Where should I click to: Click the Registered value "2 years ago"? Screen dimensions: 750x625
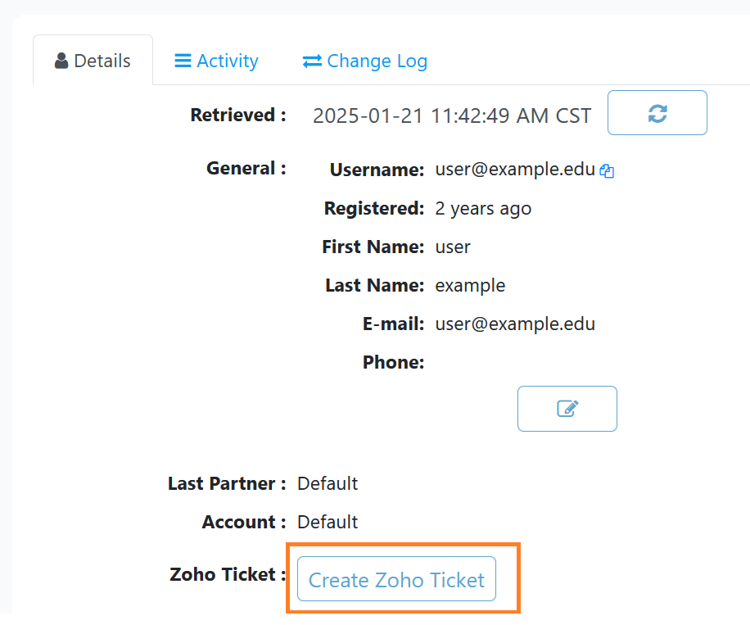click(x=483, y=208)
